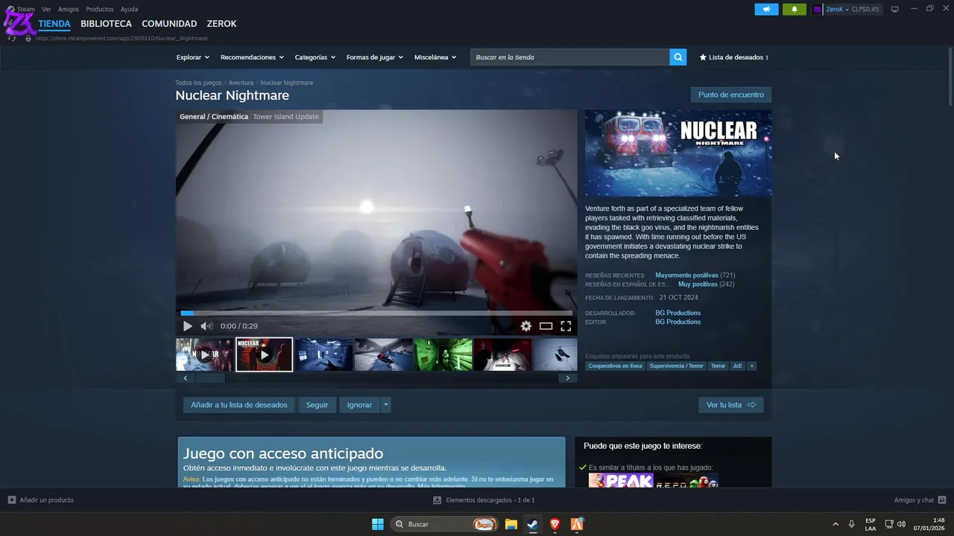Open the Amigos menu
This screenshot has width=954, height=536.
coord(69,9)
